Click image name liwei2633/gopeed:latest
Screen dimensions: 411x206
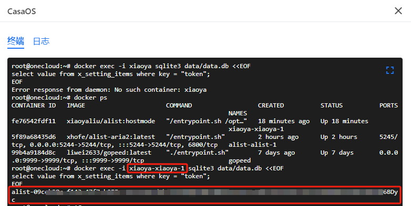click(x=109, y=153)
